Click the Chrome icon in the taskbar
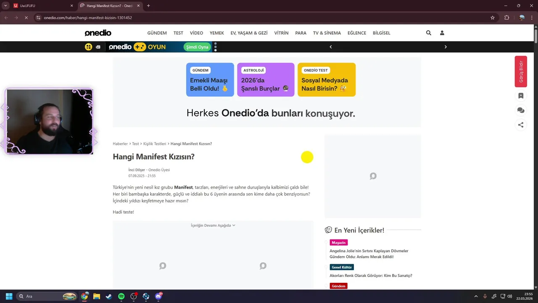This screenshot has width=538, height=303. point(84,296)
